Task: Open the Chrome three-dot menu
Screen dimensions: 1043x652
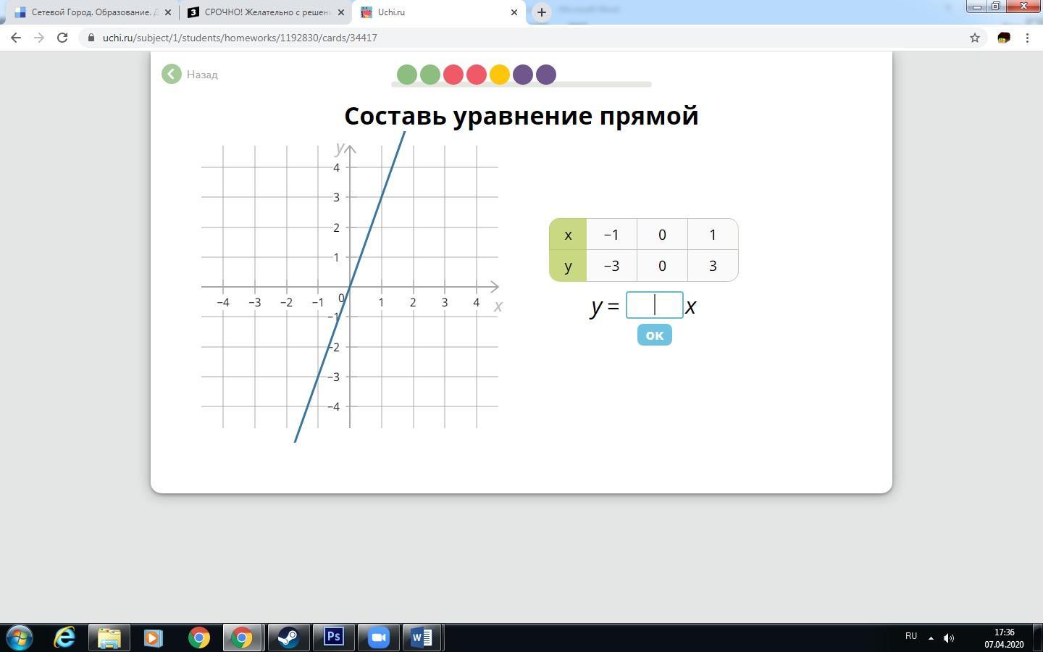Action: click(1027, 38)
